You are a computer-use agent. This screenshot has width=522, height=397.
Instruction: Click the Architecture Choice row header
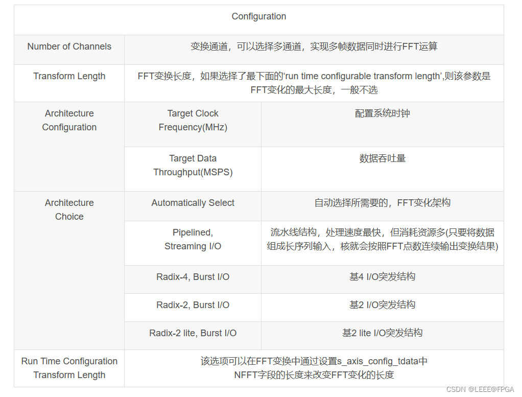coord(69,209)
